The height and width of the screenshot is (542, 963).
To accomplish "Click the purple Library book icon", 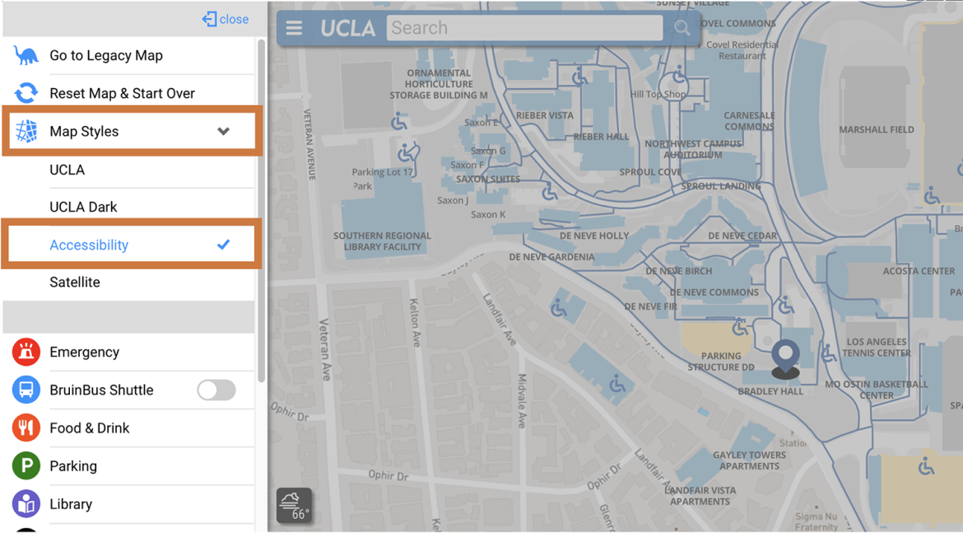I will point(26,504).
